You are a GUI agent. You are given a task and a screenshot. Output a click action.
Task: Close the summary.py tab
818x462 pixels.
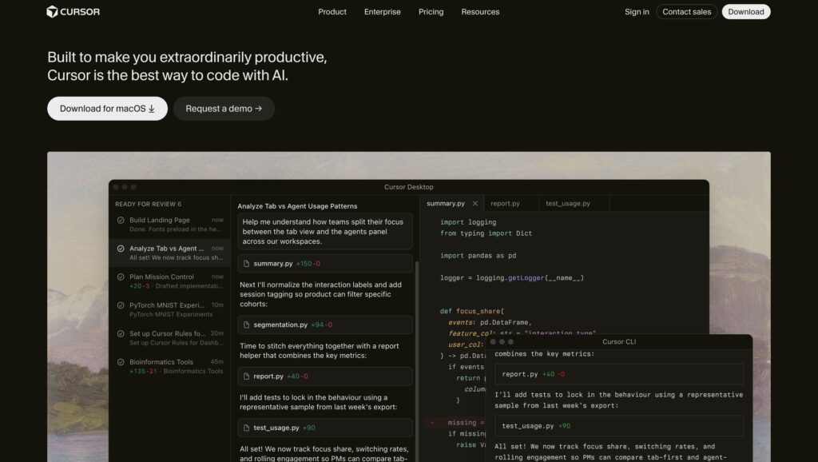click(x=475, y=204)
